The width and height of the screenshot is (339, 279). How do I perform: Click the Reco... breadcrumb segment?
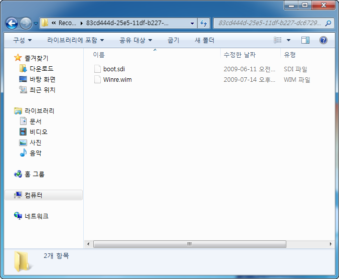(x=67, y=23)
